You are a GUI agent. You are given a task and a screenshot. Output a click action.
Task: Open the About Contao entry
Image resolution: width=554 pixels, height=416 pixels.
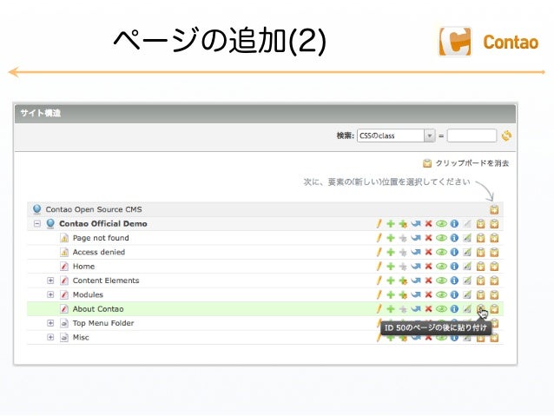(98, 309)
